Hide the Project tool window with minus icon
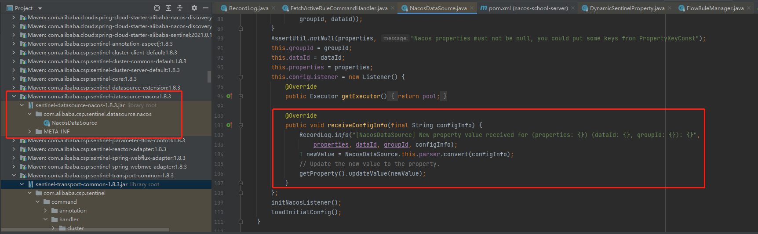Screen dimensions: 758x234 (205, 8)
